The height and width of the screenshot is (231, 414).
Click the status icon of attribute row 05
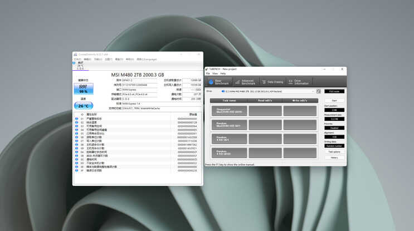(x=76, y=134)
